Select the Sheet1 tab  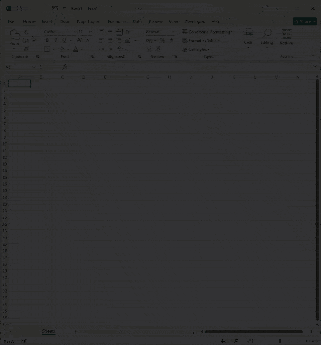coord(48,331)
